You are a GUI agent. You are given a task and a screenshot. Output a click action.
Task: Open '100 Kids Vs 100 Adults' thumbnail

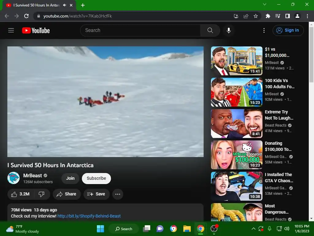point(236,92)
